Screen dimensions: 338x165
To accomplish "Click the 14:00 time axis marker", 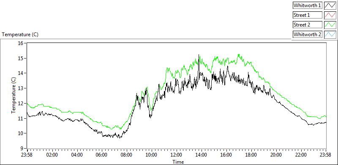I will (x=202, y=155).
